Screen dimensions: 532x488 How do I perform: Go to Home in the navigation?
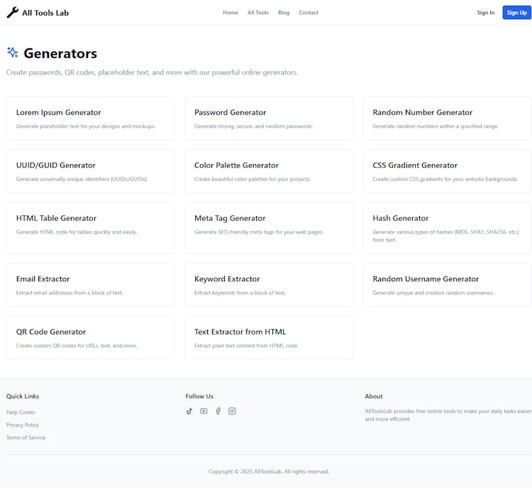click(231, 12)
